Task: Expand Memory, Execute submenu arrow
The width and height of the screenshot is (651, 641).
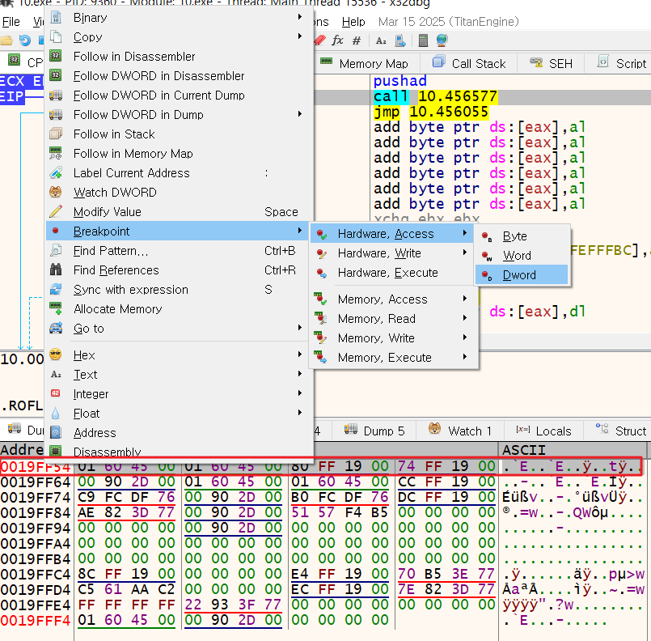Action: coord(465,357)
